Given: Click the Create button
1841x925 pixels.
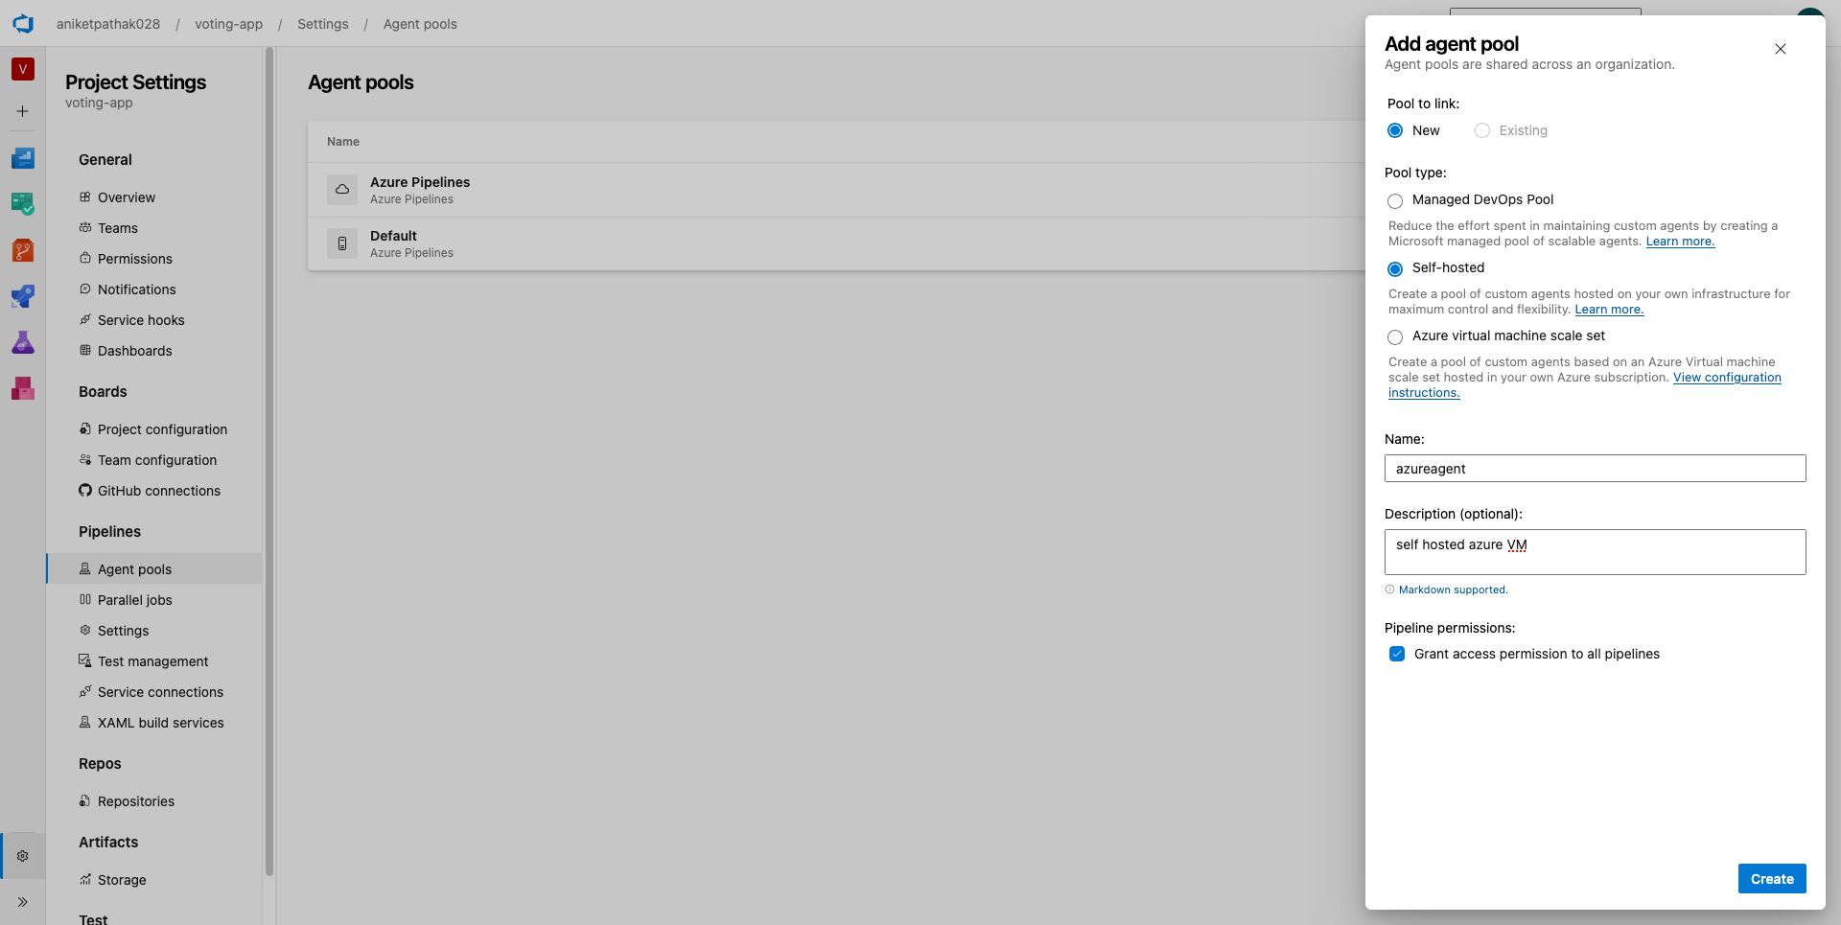Looking at the screenshot, I should coord(1772,879).
